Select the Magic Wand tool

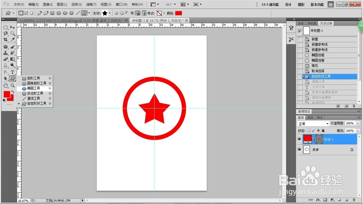[x=12, y=33]
